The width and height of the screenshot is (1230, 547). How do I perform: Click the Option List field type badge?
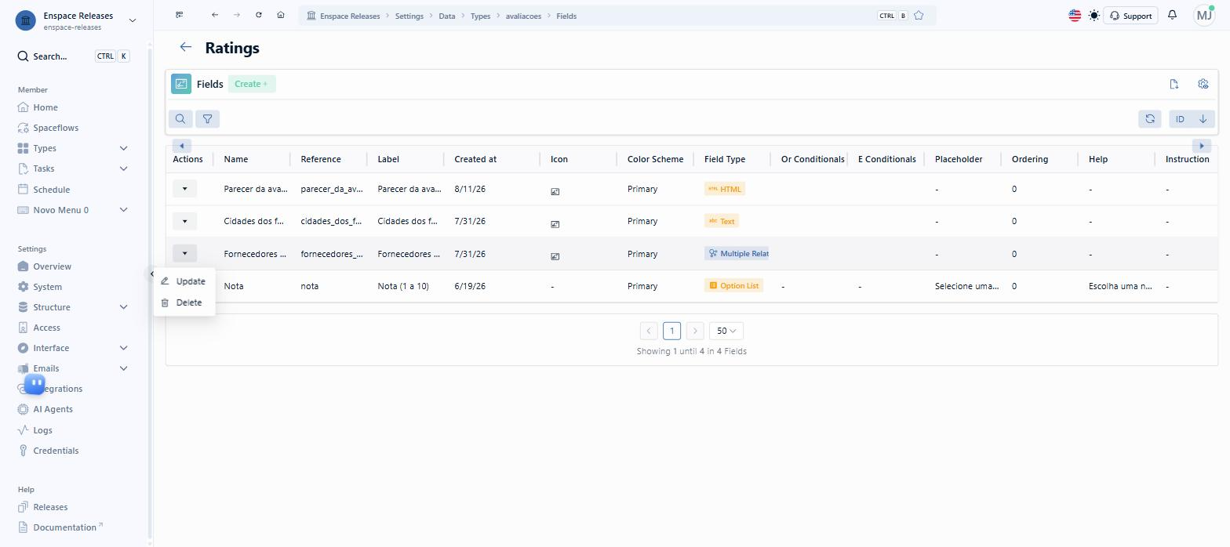click(x=734, y=285)
